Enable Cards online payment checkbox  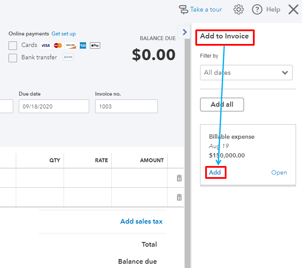click(13, 45)
